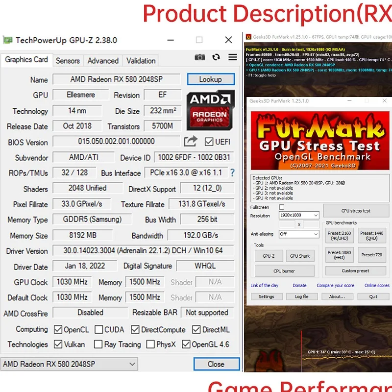
Task: Click the Driver Version value field
Action: point(144,250)
